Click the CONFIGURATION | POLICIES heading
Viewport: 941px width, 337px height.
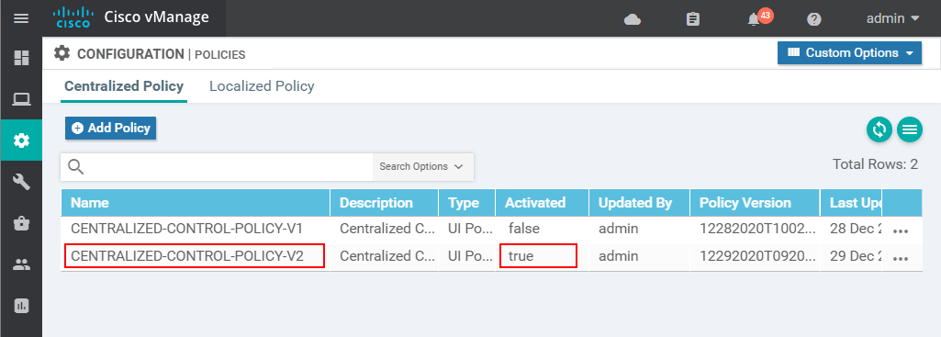click(x=162, y=54)
